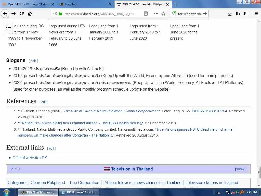View template via V link in navbox
The image size is (261, 196).
click(12, 169)
